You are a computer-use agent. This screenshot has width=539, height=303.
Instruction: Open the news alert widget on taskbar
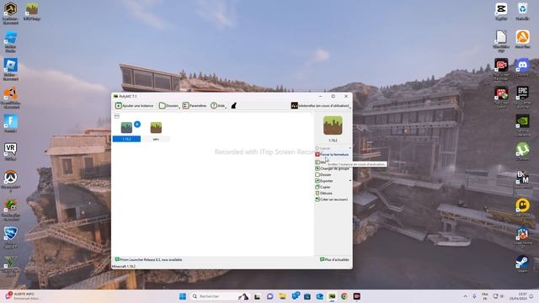[x=23, y=296]
